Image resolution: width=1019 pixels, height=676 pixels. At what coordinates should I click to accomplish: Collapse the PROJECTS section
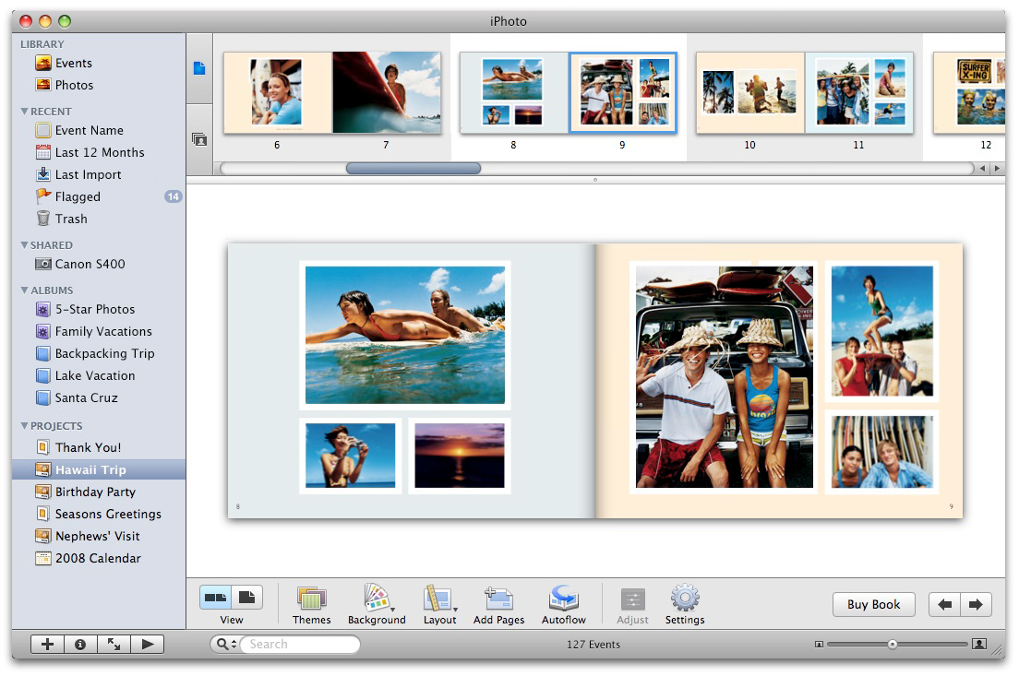click(25, 426)
